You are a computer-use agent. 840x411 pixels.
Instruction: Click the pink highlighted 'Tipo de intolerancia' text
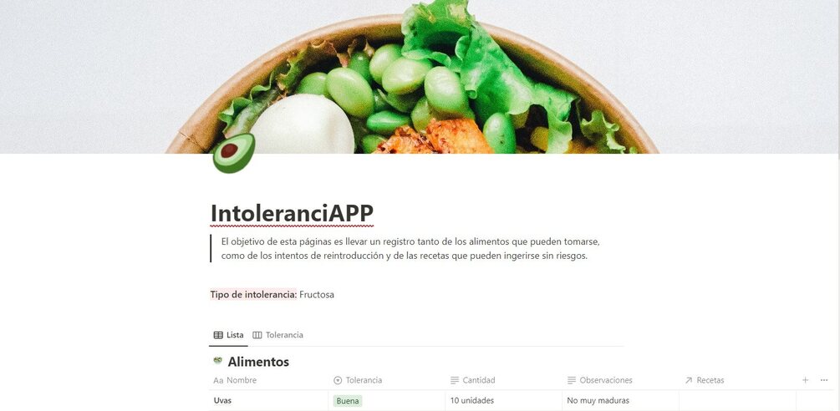pos(253,294)
